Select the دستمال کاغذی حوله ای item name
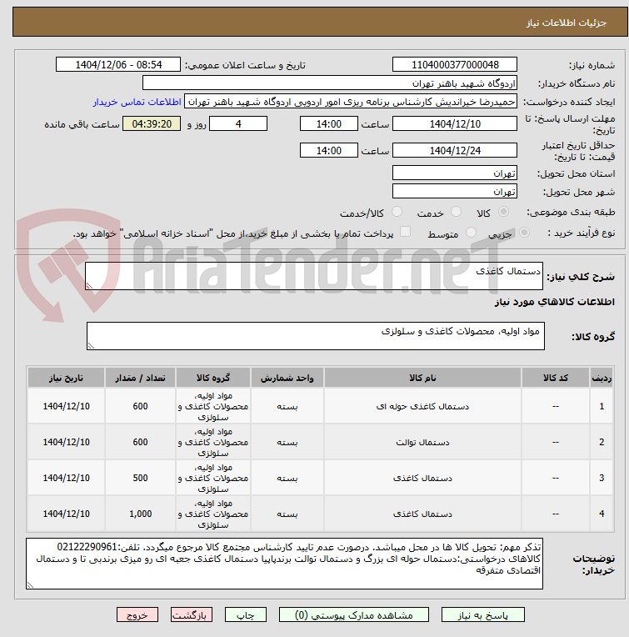This screenshot has width=629, height=637. pyautogui.click(x=422, y=406)
